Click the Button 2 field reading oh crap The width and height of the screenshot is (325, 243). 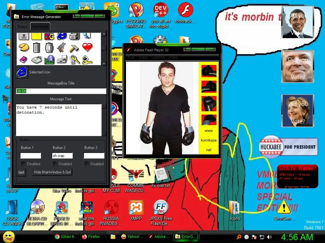click(x=62, y=156)
